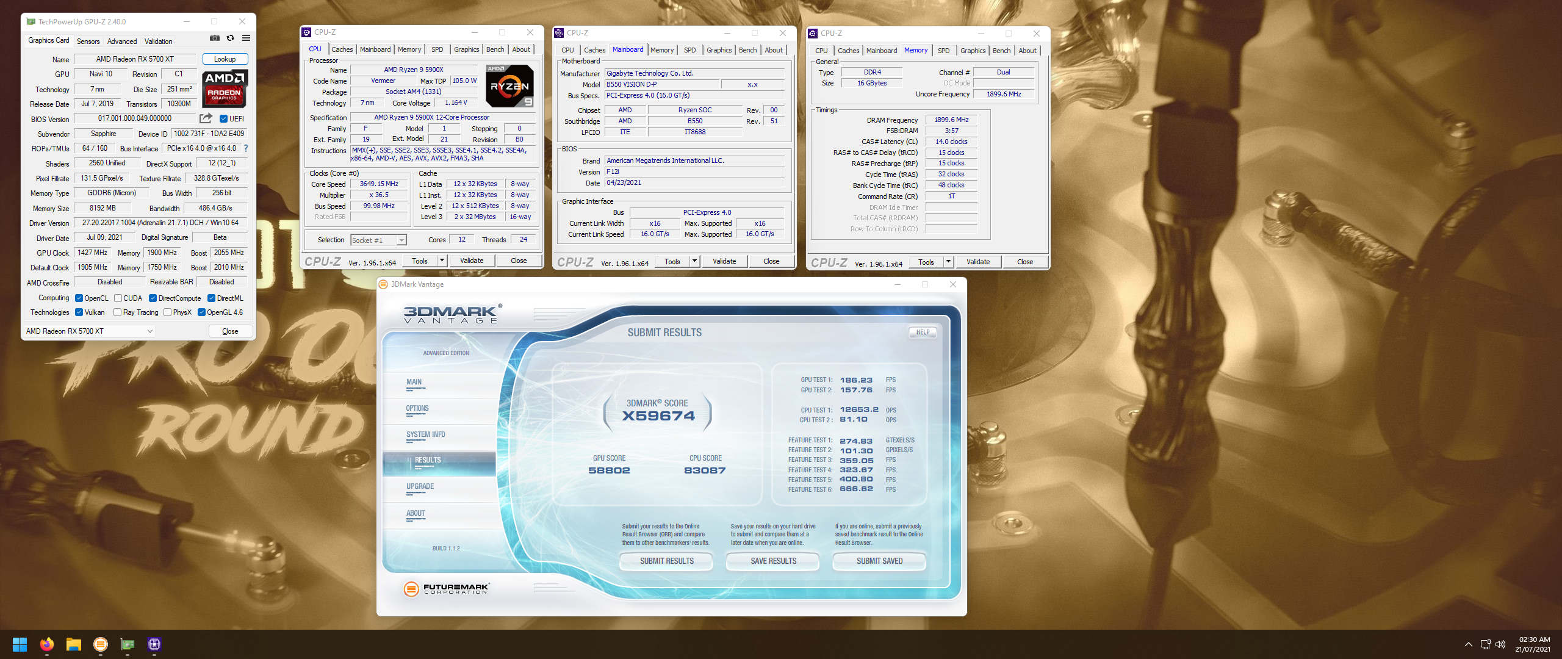Toggle the Vulkan checkbox
The height and width of the screenshot is (659, 1562).
pyautogui.click(x=79, y=312)
